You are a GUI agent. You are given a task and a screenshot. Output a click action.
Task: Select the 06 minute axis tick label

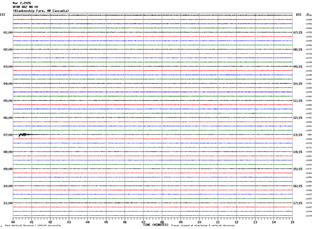[125, 222]
